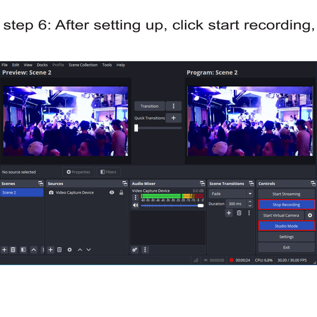Click the camera icon of Video Capture Device

point(51,193)
